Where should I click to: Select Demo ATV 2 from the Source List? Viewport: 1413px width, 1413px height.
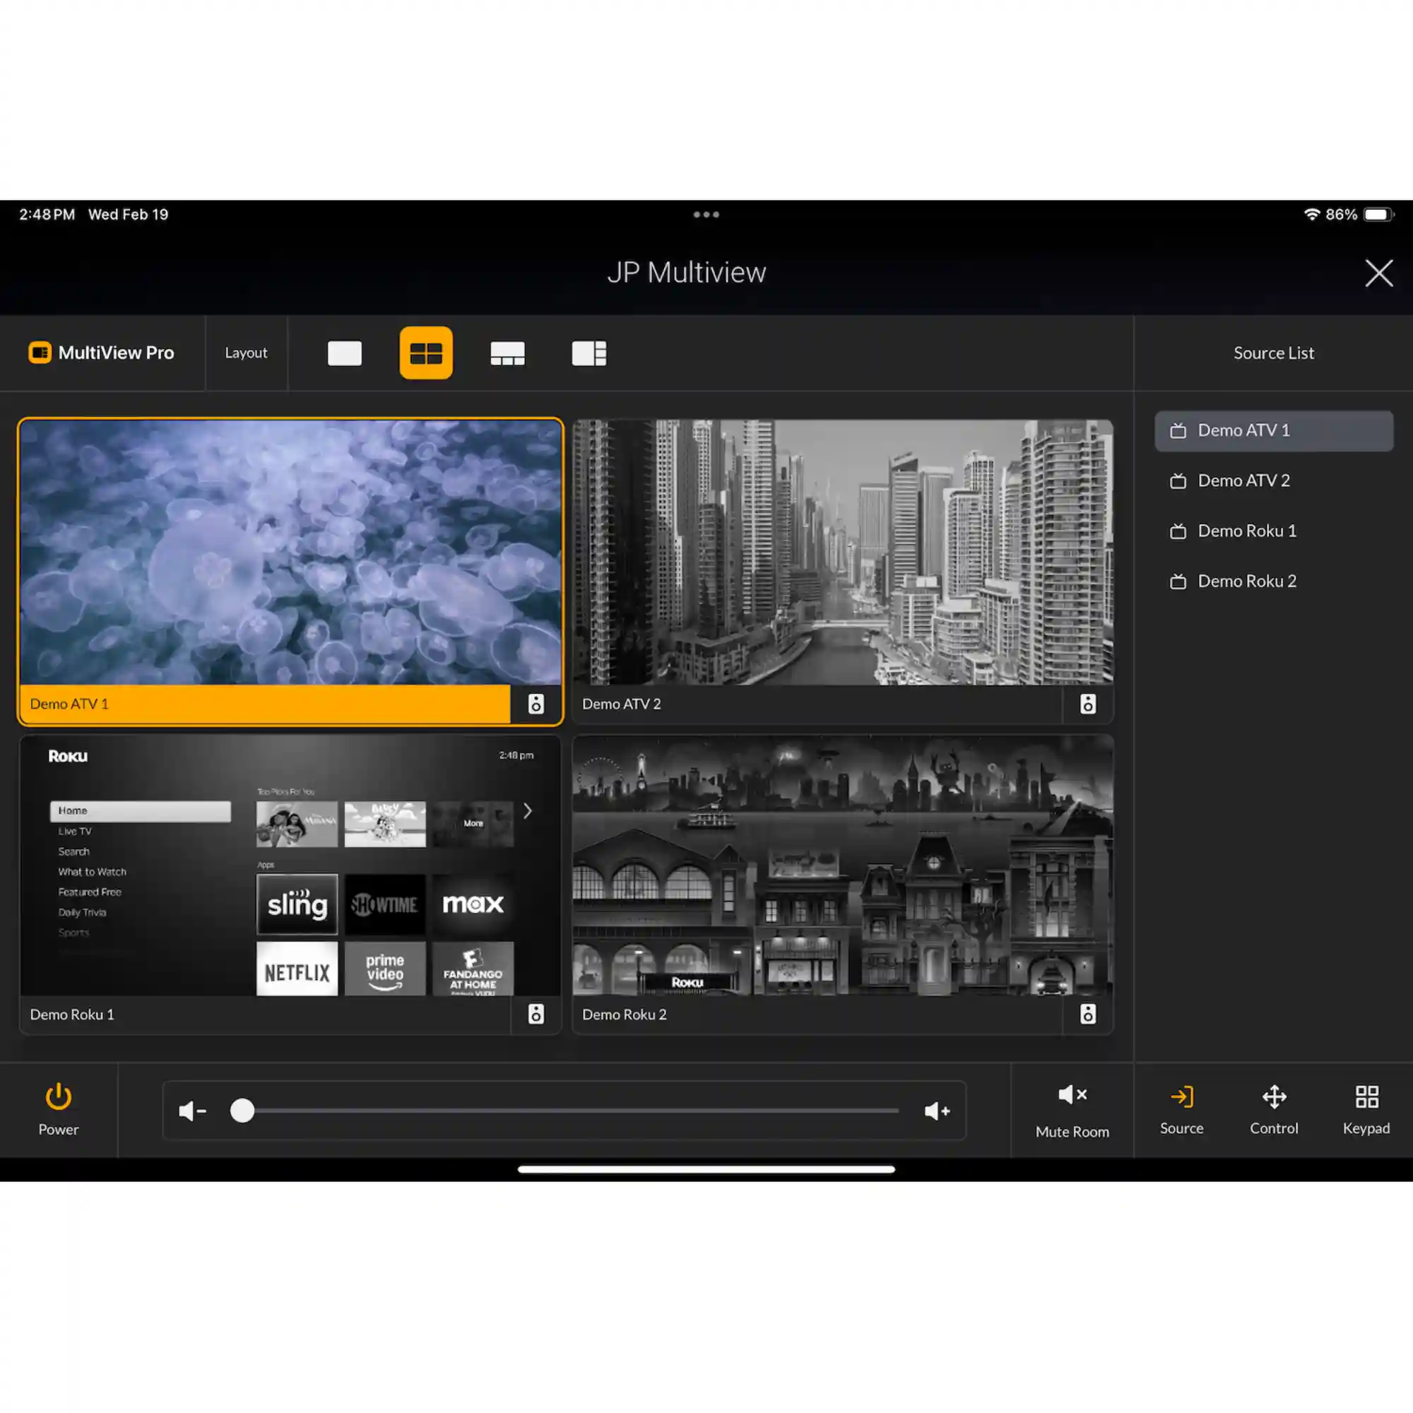pos(1272,480)
